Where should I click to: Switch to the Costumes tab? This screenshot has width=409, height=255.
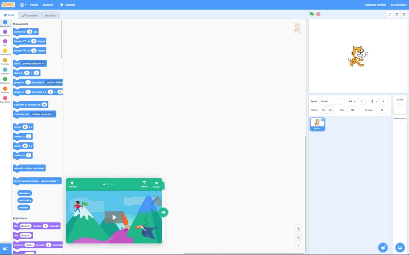point(30,16)
